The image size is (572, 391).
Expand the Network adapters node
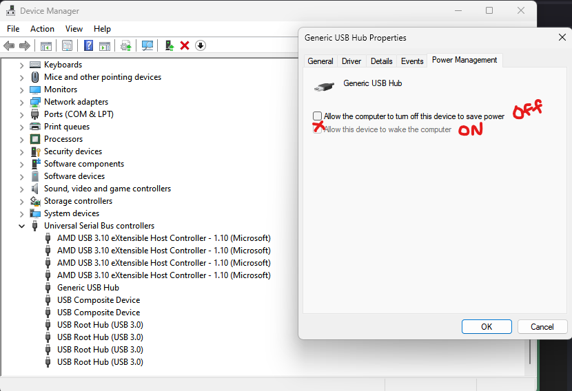(x=21, y=103)
